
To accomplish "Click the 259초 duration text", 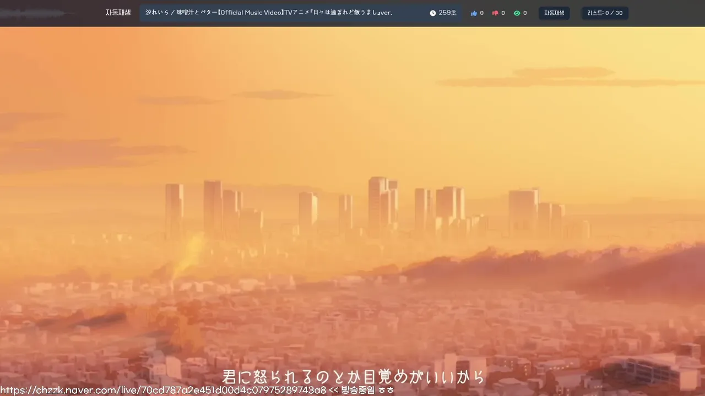I will click(447, 13).
